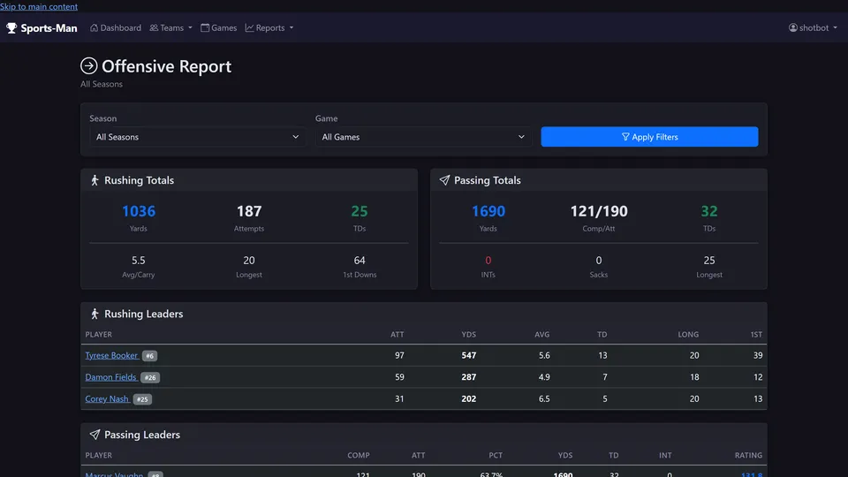Click the 5.5 Avg/Carry value
The image size is (848, 477).
tap(139, 260)
